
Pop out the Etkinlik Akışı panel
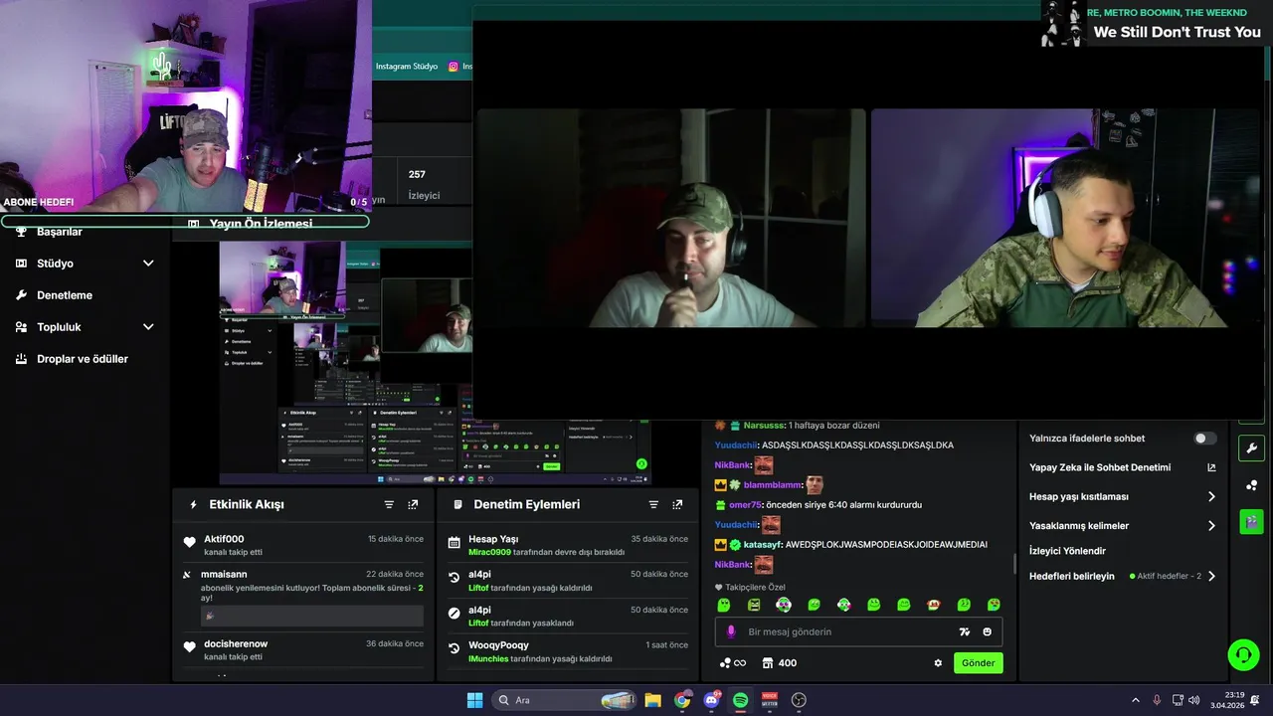[413, 505]
